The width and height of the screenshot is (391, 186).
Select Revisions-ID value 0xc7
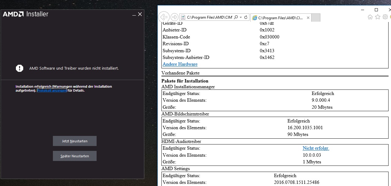click(264, 44)
